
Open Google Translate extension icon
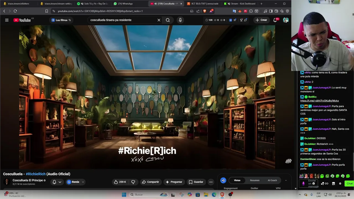(x=234, y=11)
